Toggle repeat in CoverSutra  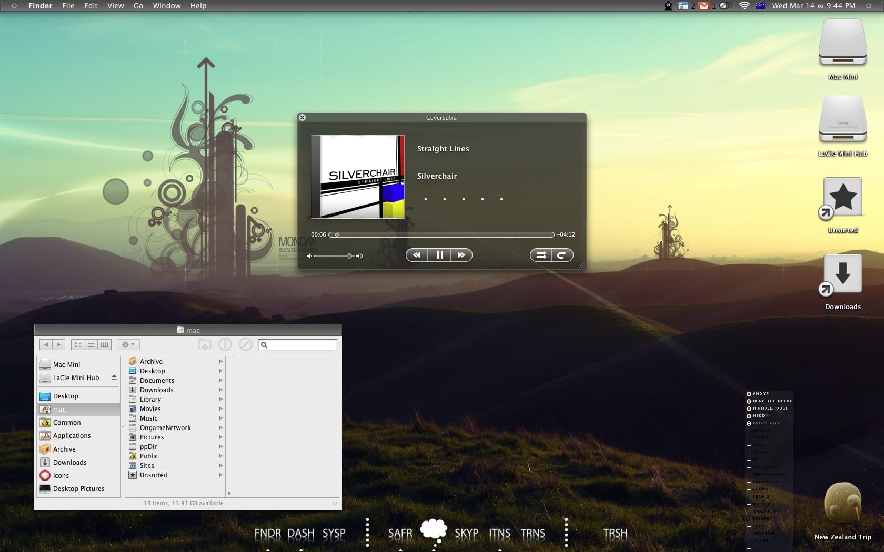click(562, 255)
